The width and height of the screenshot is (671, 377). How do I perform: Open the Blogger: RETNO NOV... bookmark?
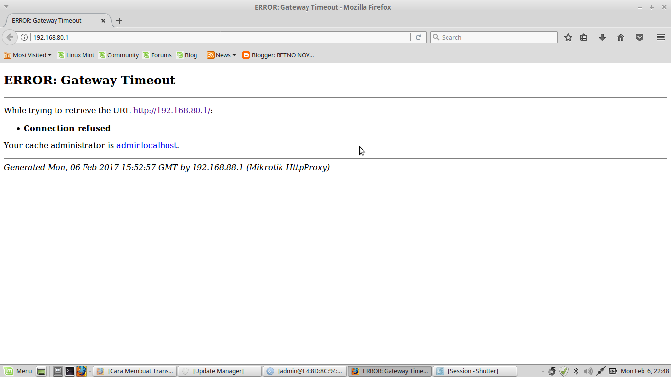click(x=278, y=55)
